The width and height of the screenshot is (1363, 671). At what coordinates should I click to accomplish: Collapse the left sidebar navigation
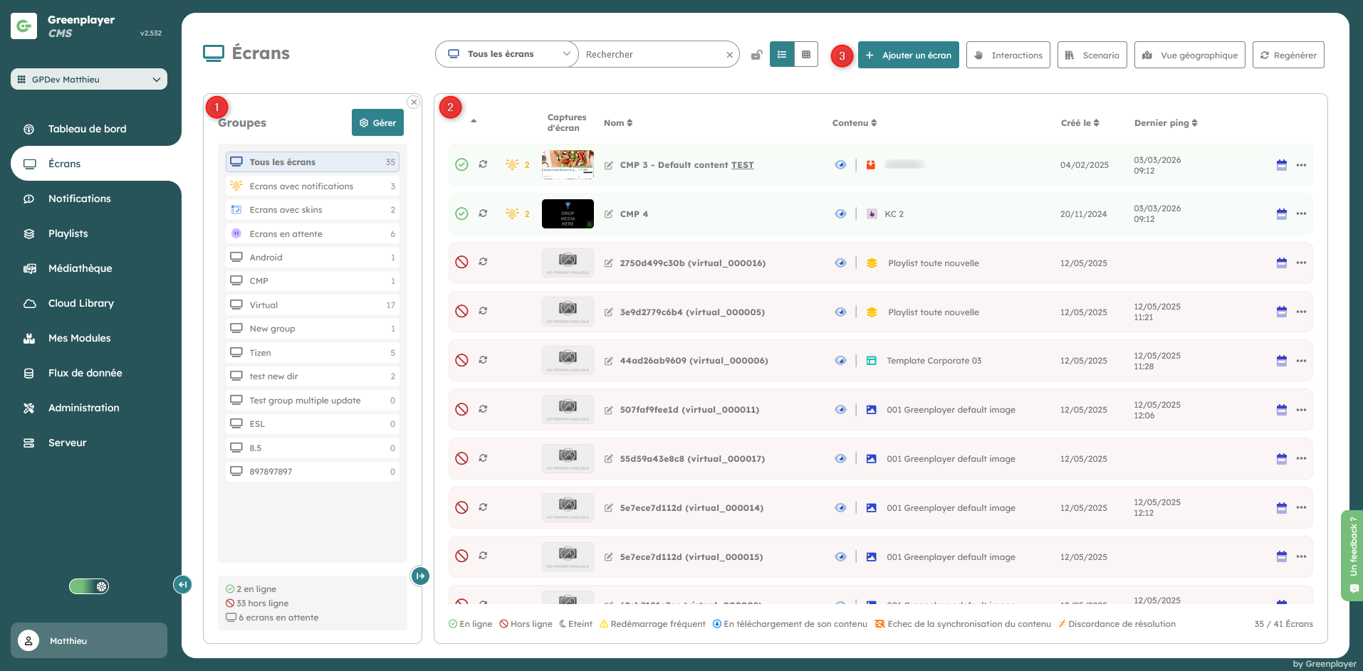[x=182, y=584]
